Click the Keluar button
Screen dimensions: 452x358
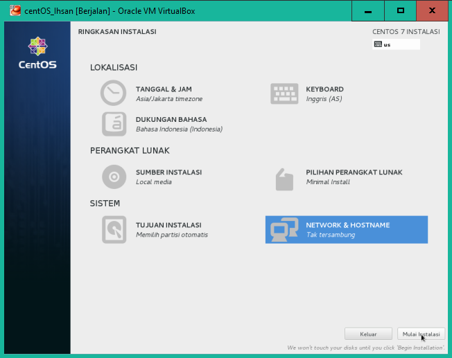click(368, 334)
